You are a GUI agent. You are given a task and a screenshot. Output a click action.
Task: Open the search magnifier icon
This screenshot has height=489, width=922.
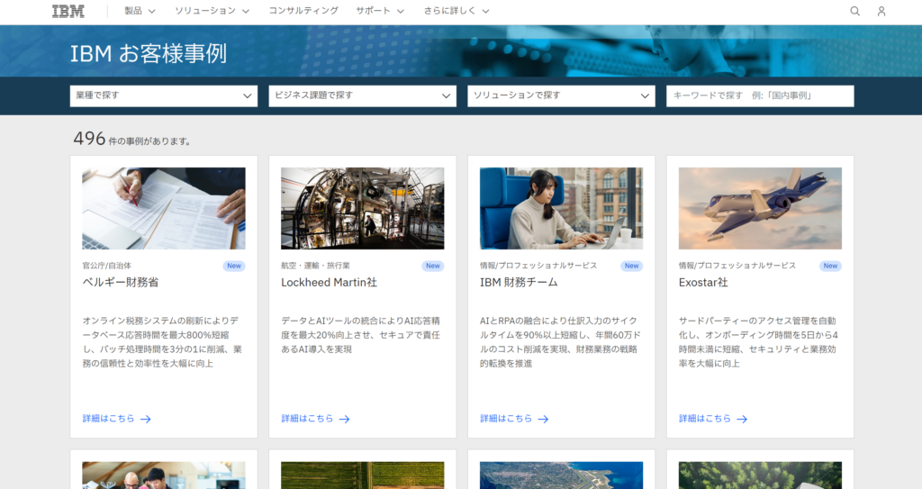pos(854,11)
